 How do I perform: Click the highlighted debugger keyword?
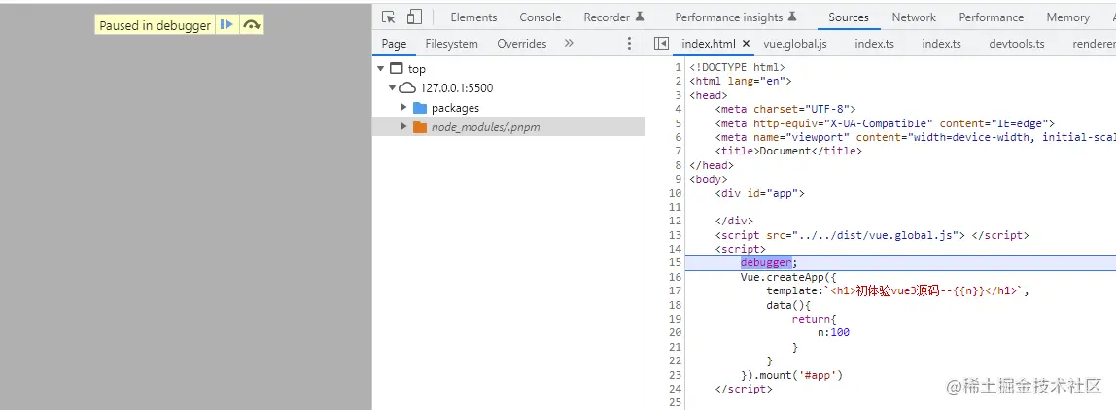pyautogui.click(x=766, y=262)
